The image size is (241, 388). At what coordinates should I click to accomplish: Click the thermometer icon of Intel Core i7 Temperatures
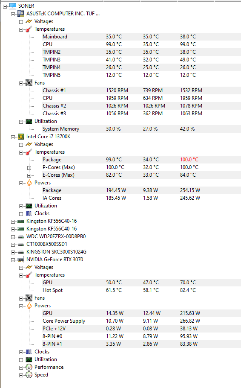point(29,152)
